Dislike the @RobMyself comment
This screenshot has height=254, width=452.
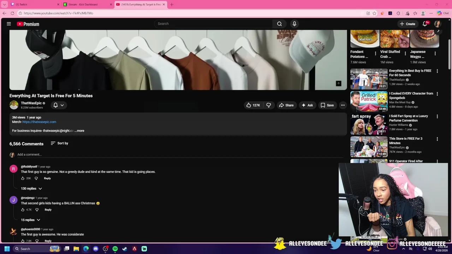36,178
